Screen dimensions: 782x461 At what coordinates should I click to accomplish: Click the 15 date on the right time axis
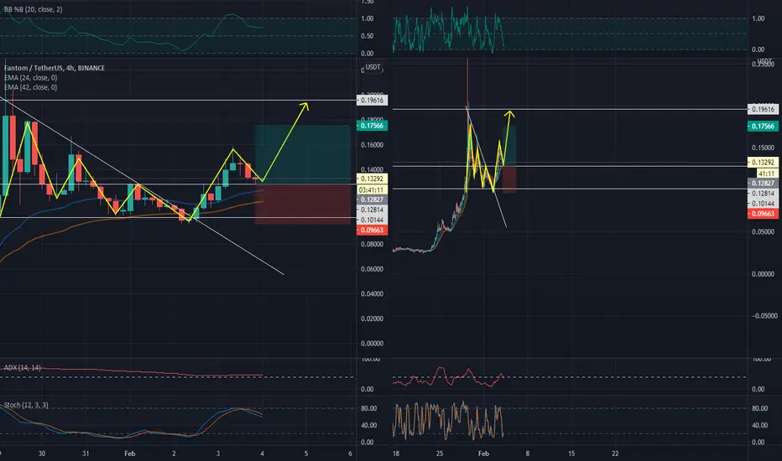click(571, 453)
